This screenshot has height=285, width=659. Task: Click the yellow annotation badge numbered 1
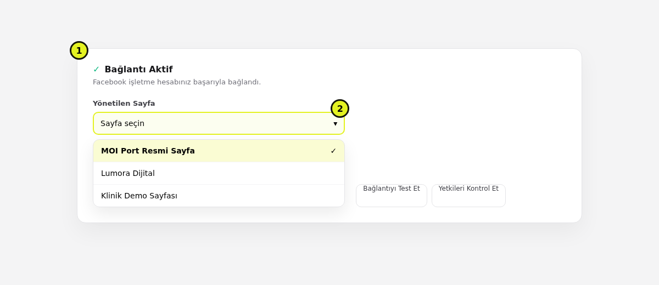click(x=79, y=50)
